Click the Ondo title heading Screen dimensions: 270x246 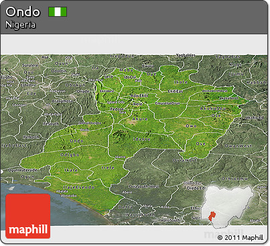(23, 12)
